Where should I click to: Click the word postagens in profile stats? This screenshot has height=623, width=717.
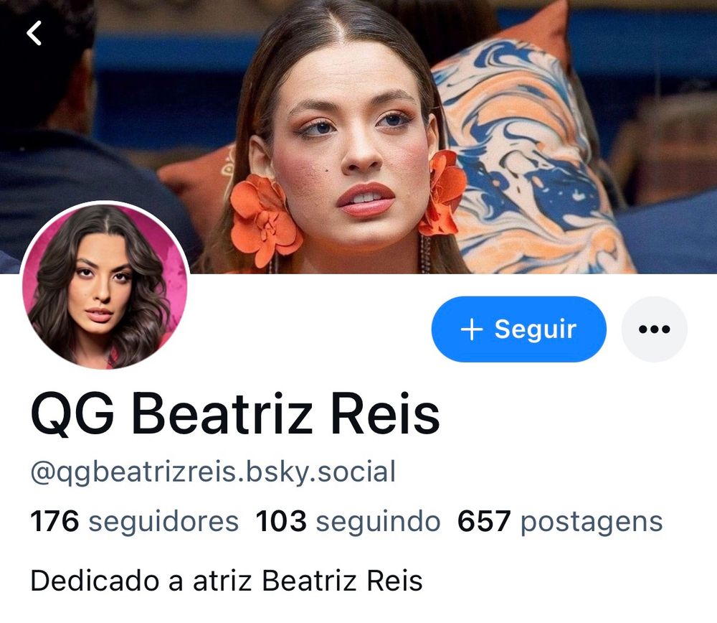click(x=592, y=522)
